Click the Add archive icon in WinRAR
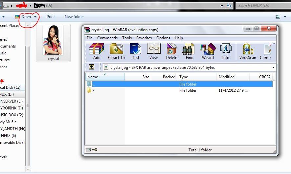291x174 pixels. [x=97, y=51]
